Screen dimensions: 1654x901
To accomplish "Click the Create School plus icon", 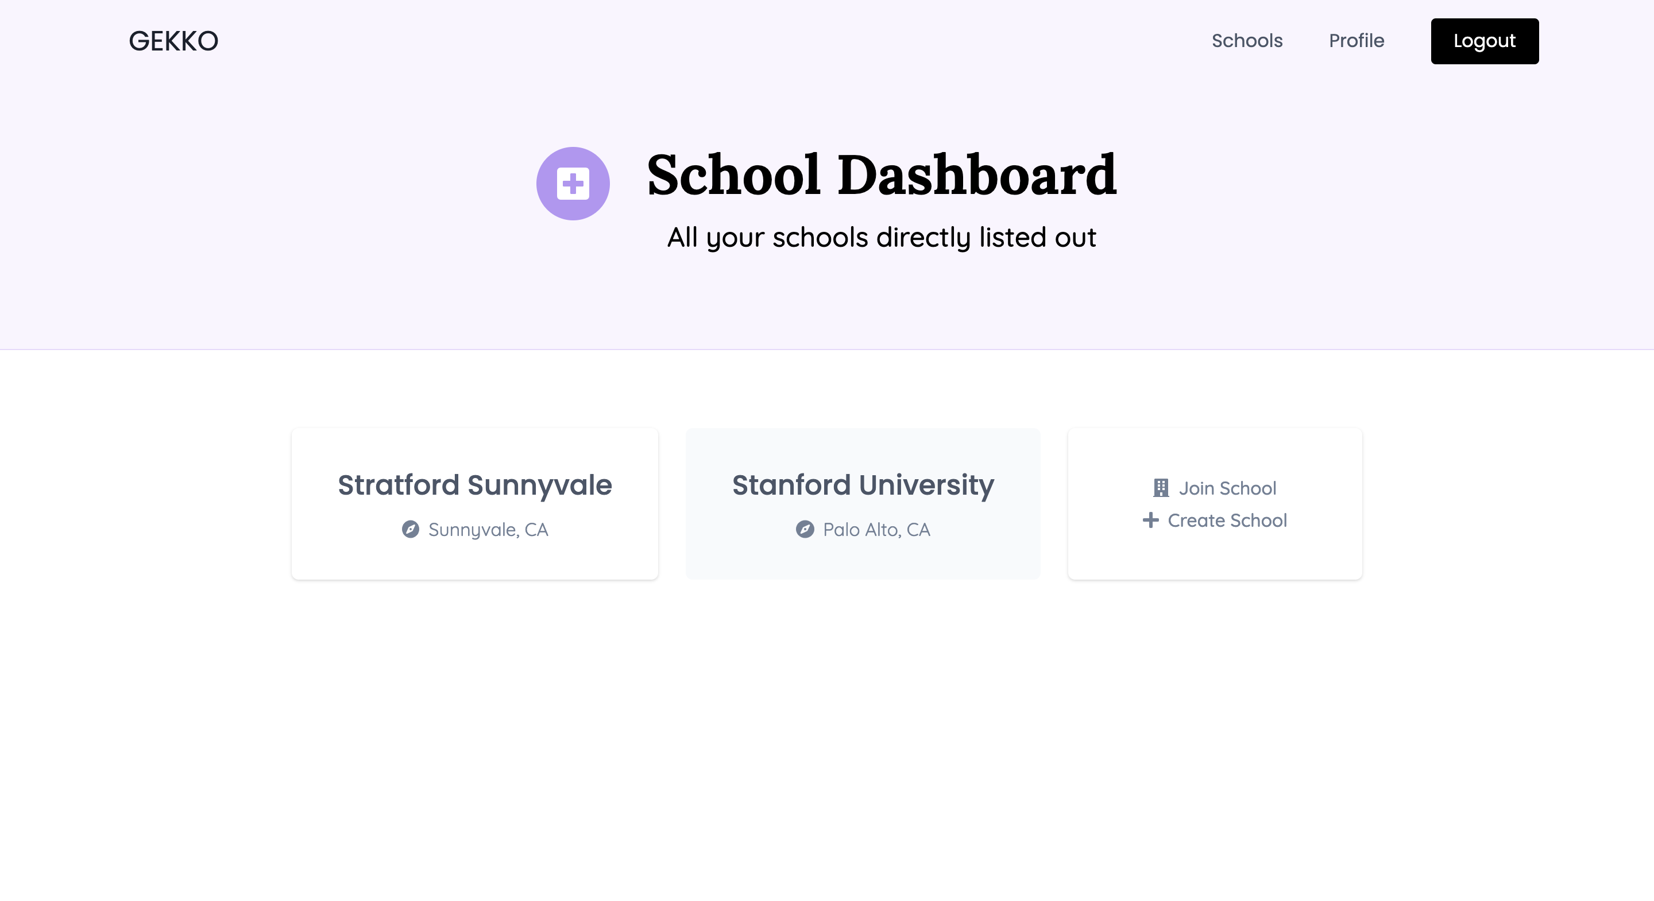I will coord(1150,520).
